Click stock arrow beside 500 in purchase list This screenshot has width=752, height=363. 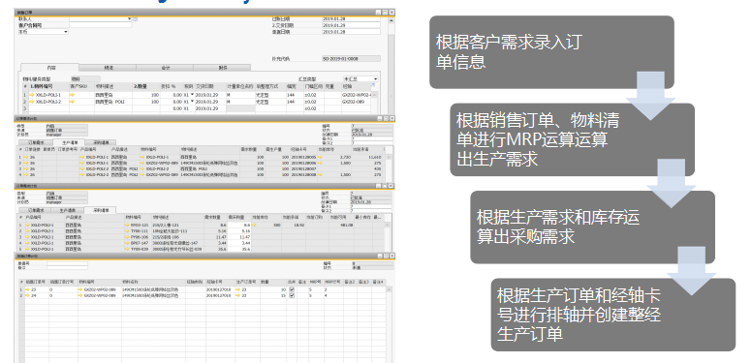click(255, 225)
